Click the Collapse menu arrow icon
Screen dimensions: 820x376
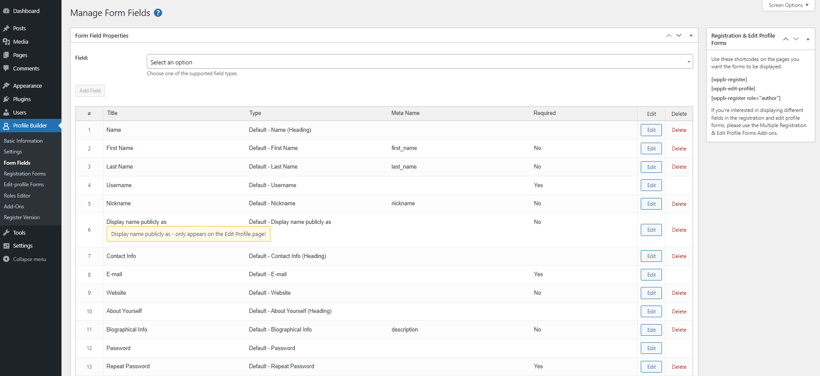[x=6, y=259]
